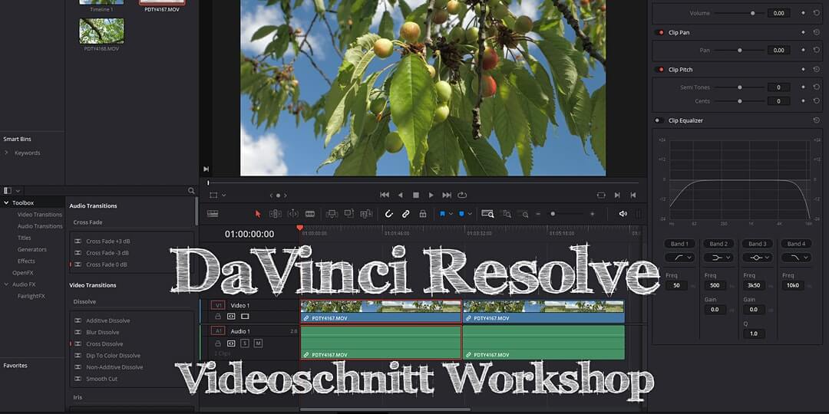This screenshot has width=829, height=414.
Task: Select OpenFX category
Action: point(22,272)
